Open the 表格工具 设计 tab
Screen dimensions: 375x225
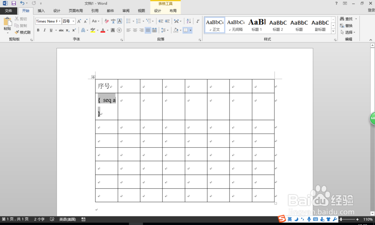[x=157, y=10]
